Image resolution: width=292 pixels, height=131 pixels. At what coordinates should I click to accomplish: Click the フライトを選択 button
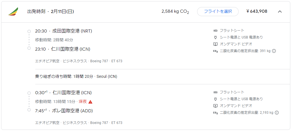click(x=218, y=11)
